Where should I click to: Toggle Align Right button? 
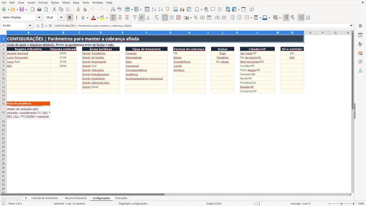click(127, 18)
